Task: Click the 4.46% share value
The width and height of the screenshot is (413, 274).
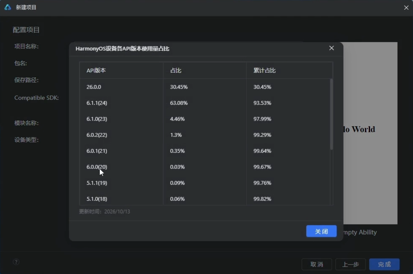Action: (x=177, y=119)
